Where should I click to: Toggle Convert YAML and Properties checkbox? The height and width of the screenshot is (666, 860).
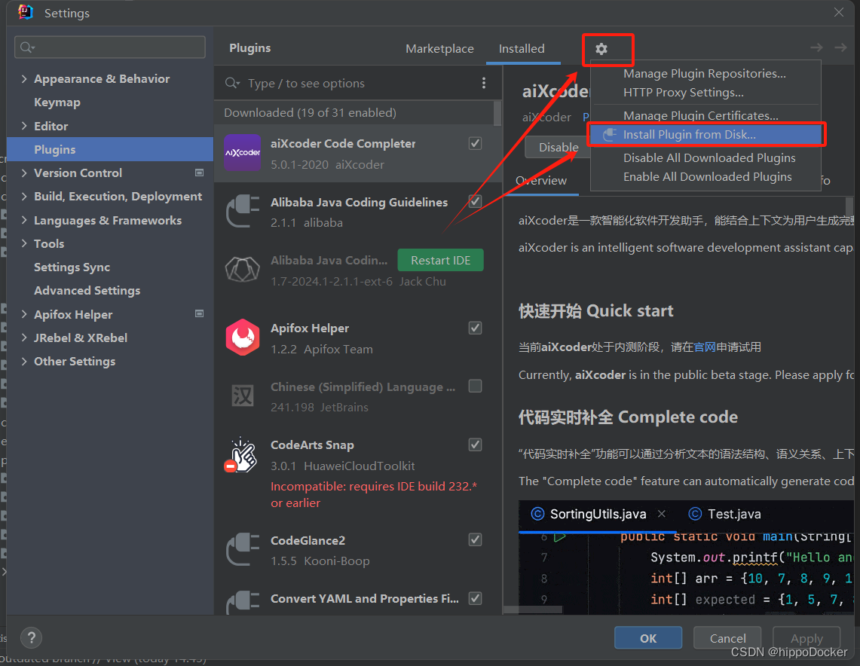[475, 598]
